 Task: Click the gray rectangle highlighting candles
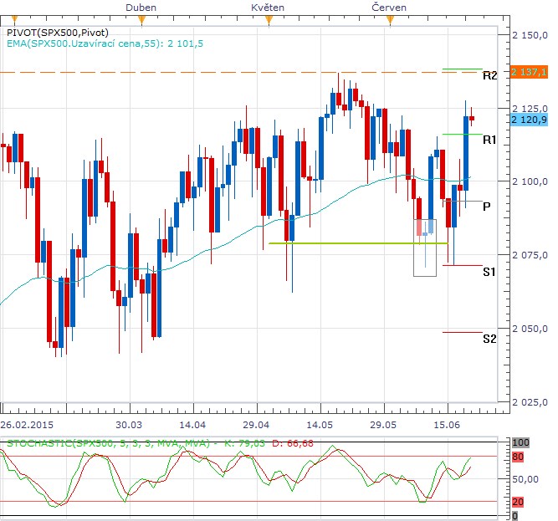425,248
